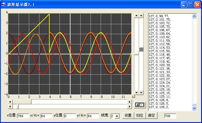Focus the x位置 field showing 769

coord(23,116)
